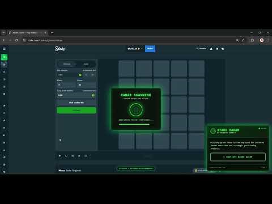
Task: Click the radar scanning circle animation
Action: click(x=136, y=109)
